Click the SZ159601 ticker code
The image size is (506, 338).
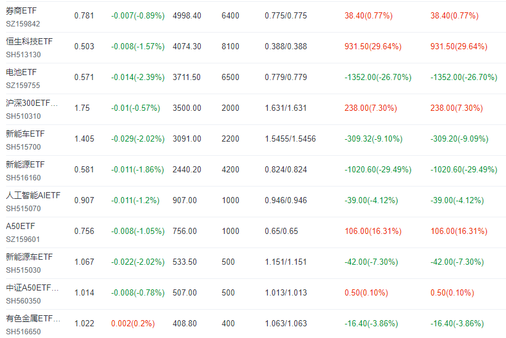(x=23, y=239)
